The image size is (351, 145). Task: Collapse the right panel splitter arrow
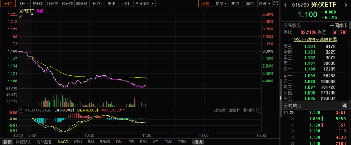tap(280, 98)
